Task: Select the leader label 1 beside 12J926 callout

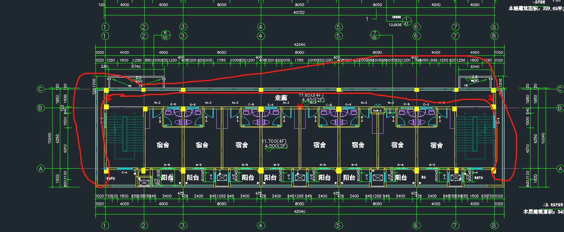Action: point(367,18)
